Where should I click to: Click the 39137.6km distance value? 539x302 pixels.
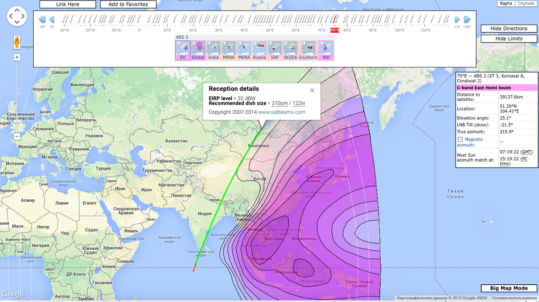(x=511, y=97)
